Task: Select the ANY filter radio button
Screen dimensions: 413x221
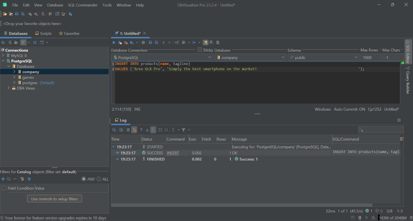Action: click(83, 179)
